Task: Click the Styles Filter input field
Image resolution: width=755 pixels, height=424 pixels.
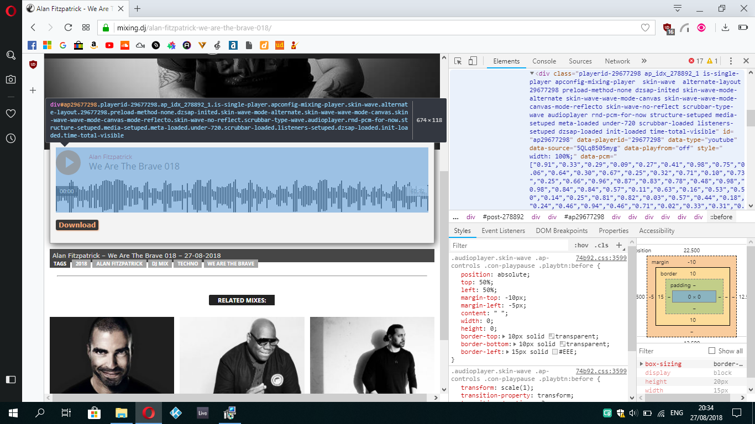Action: point(508,245)
